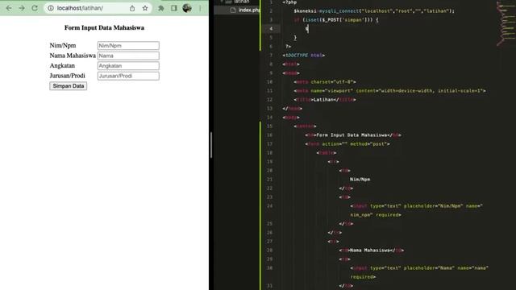Viewport: 516px width, 290px height.
Task: Click the Nama Mahasiswa form label
Action: [73, 56]
